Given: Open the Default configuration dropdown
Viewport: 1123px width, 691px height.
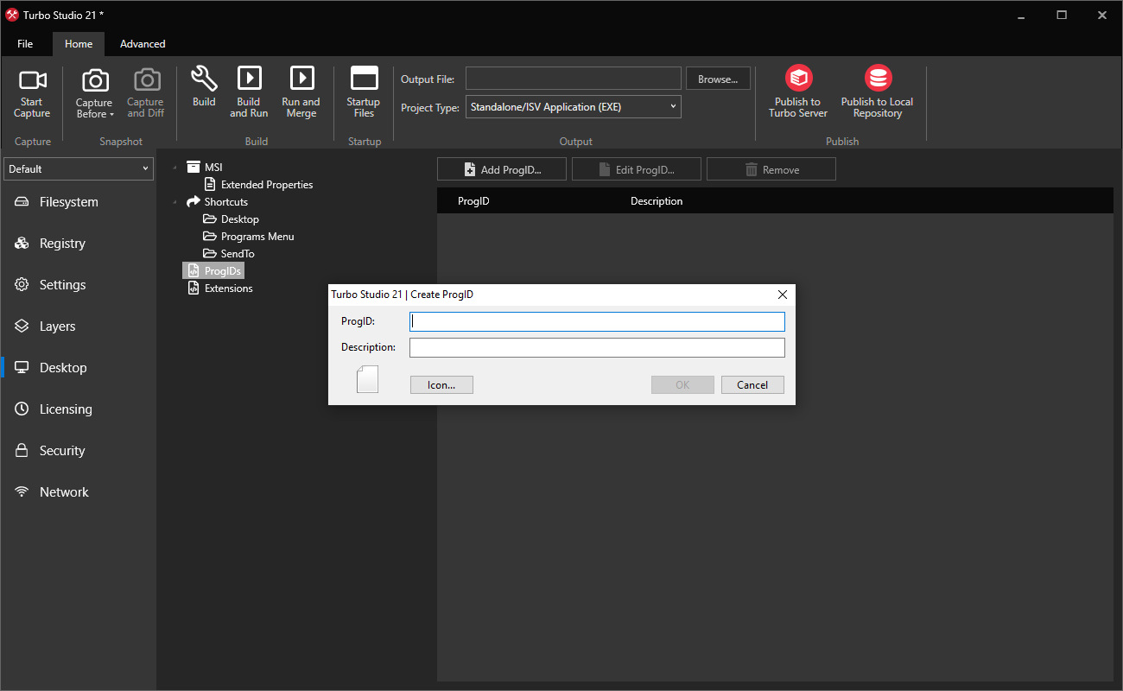Looking at the screenshot, I should point(78,168).
